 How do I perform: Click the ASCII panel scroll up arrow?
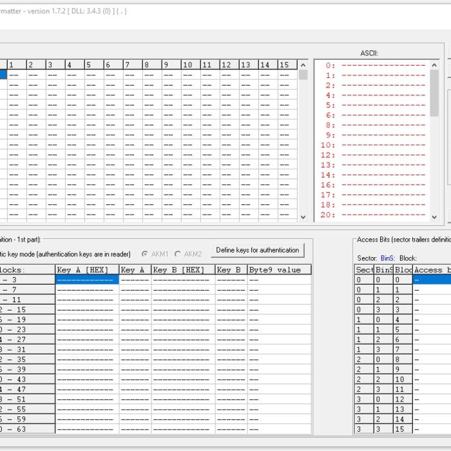pos(434,65)
